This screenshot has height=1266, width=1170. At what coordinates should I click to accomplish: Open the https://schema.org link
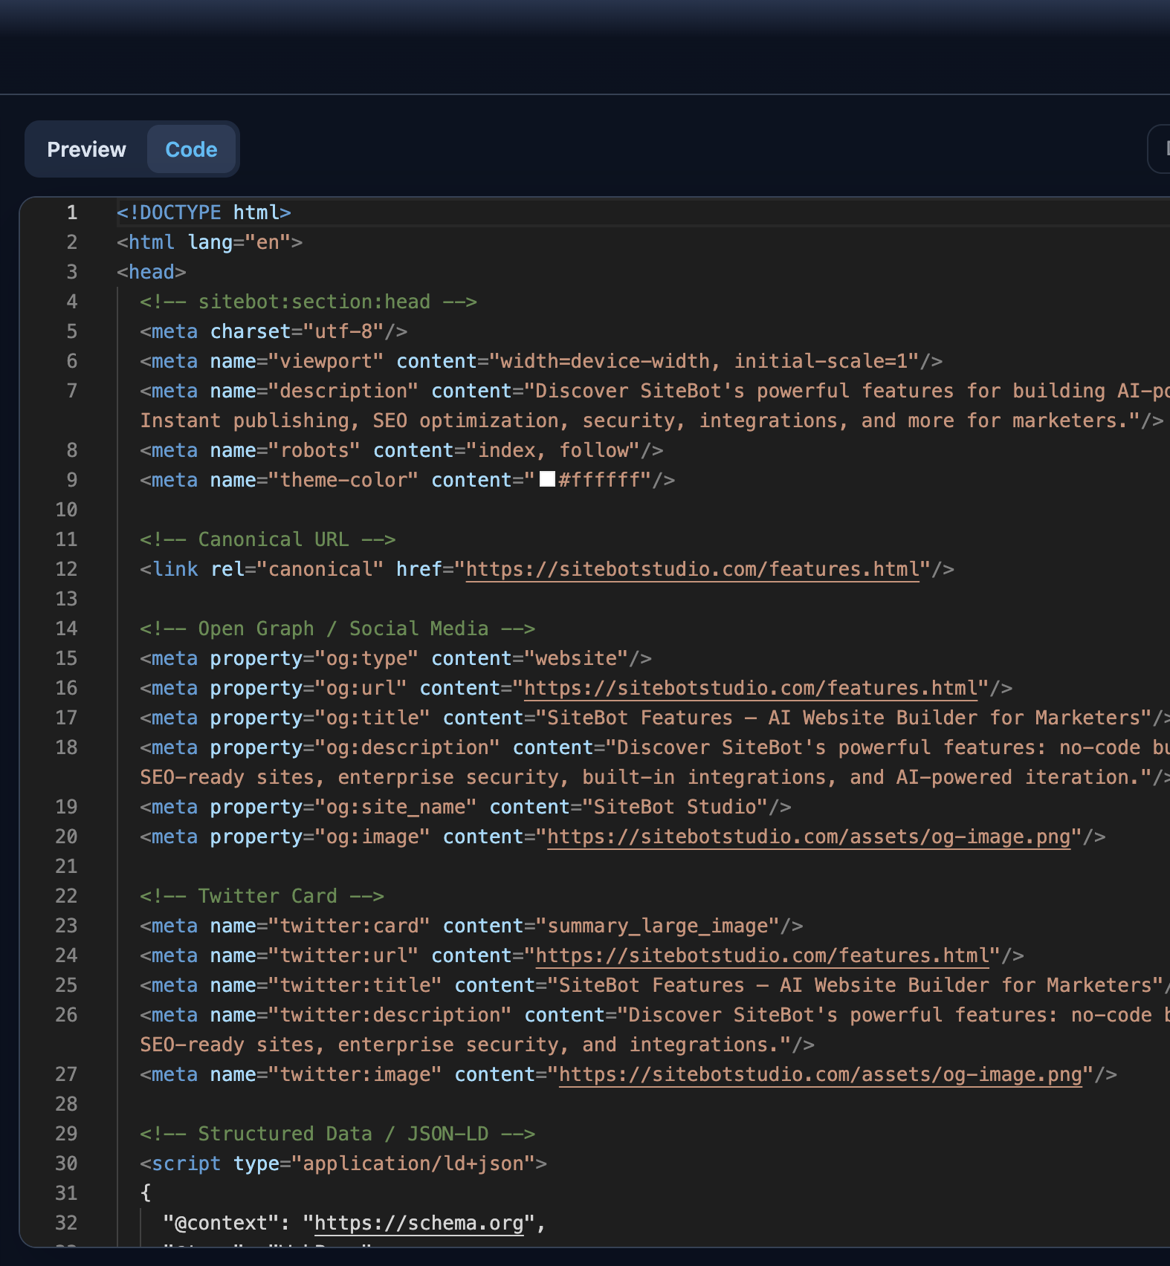[x=419, y=1223]
